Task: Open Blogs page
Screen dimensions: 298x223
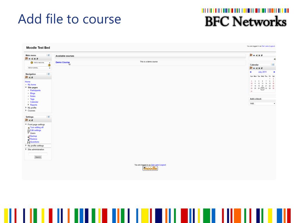Action: (x=33, y=93)
